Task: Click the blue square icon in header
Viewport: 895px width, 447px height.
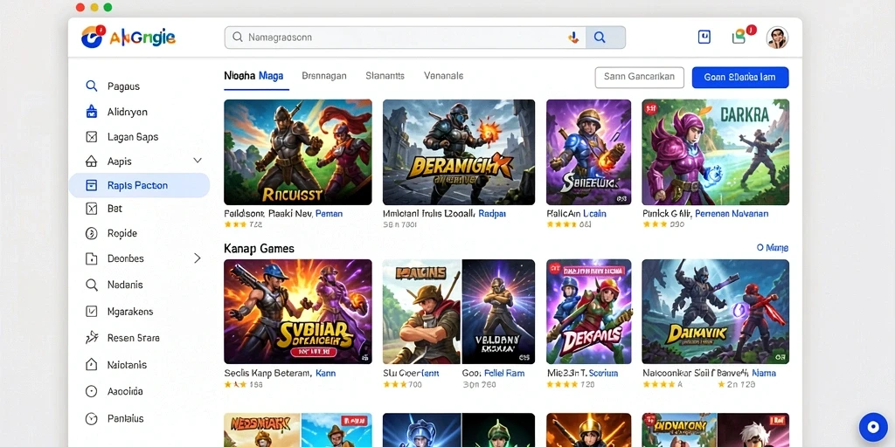Action: coord(704,37)
